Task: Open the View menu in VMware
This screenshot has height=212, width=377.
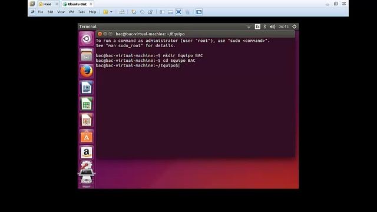Action: click(61, 12)
